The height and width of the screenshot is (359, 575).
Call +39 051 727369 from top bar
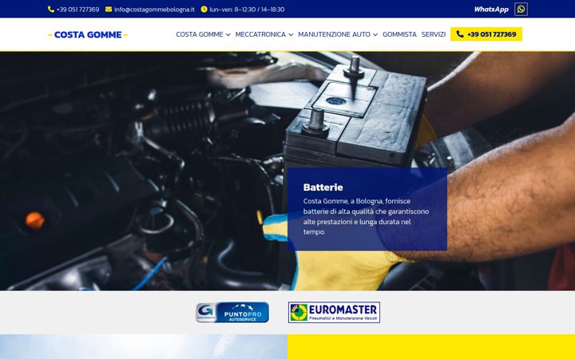[77, 10]
